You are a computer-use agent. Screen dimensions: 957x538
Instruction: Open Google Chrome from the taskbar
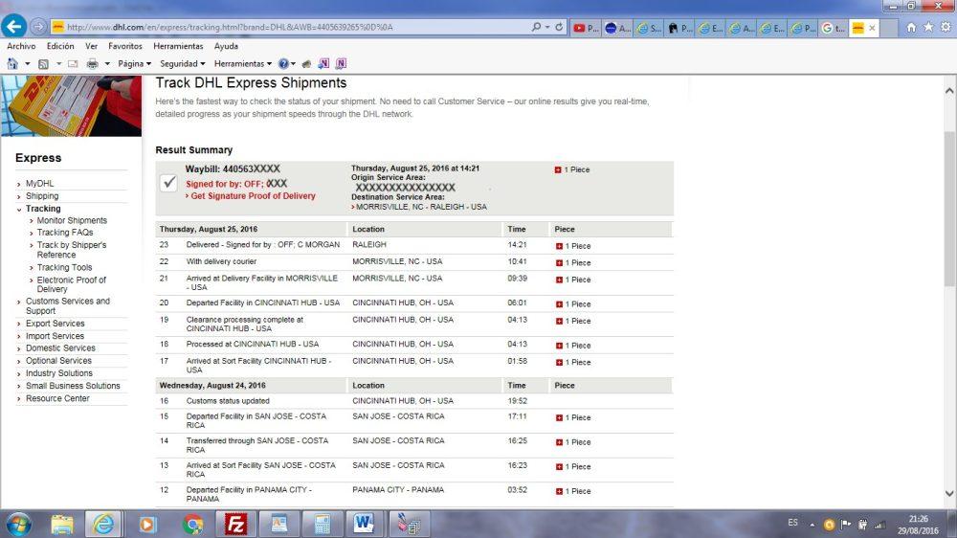[x=193, y=524]
